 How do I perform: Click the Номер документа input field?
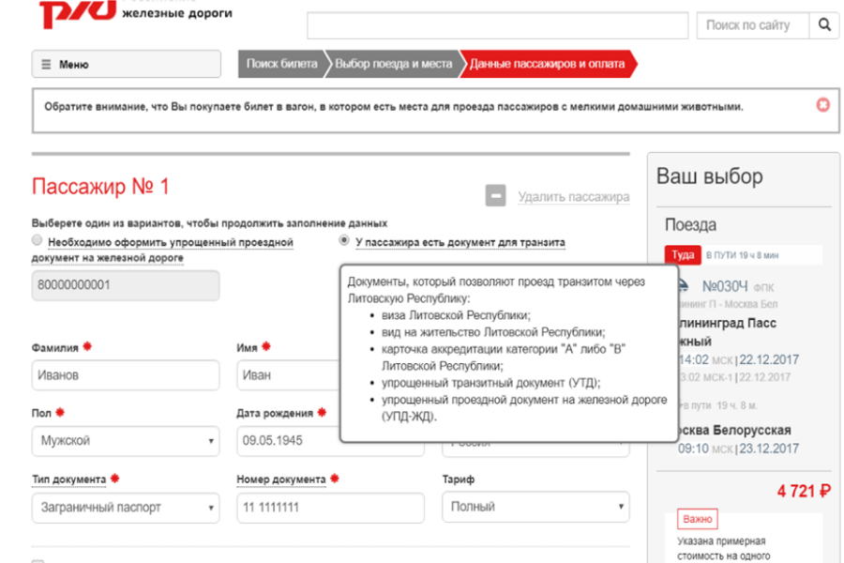pos(332,508)
